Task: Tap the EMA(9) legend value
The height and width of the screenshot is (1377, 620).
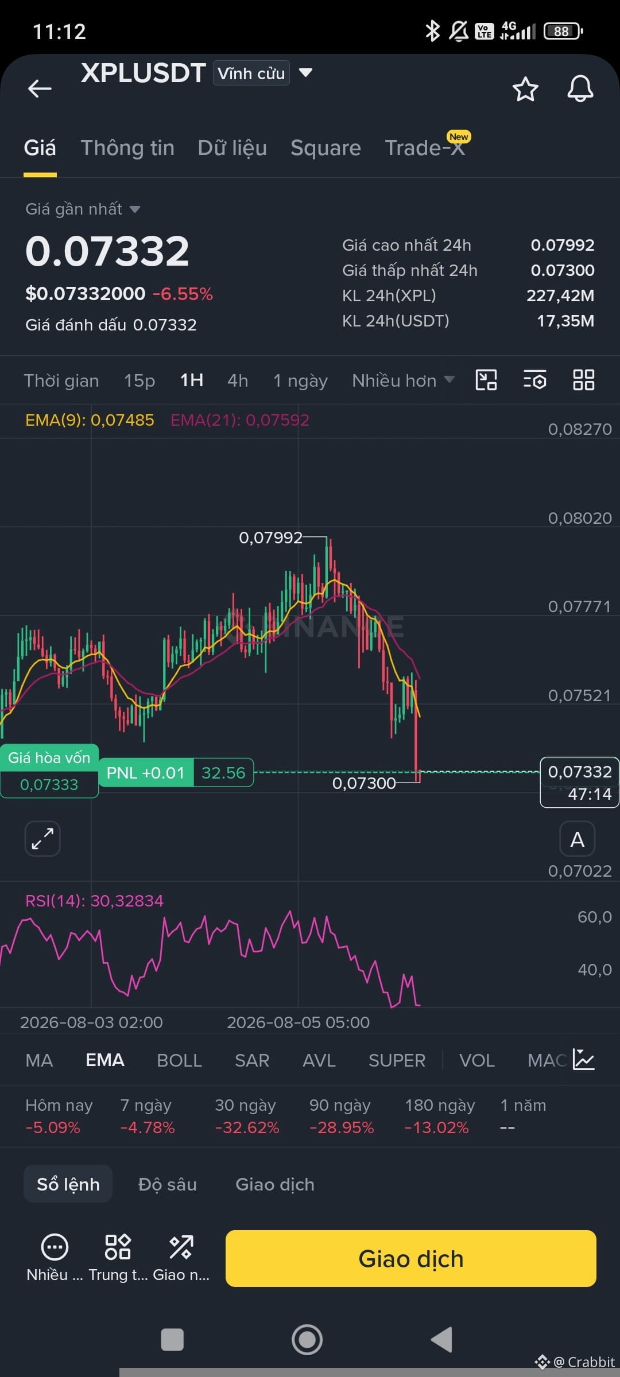Action: [90, 420]
